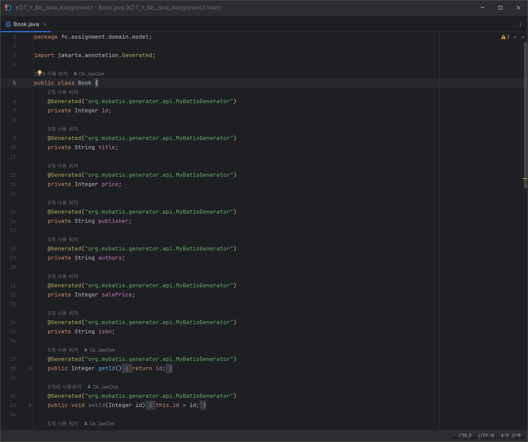Click Ok JaeOok author hint above setId
Image resolution: width=528 pixels, height=442 pixels.
pos(103,387)
